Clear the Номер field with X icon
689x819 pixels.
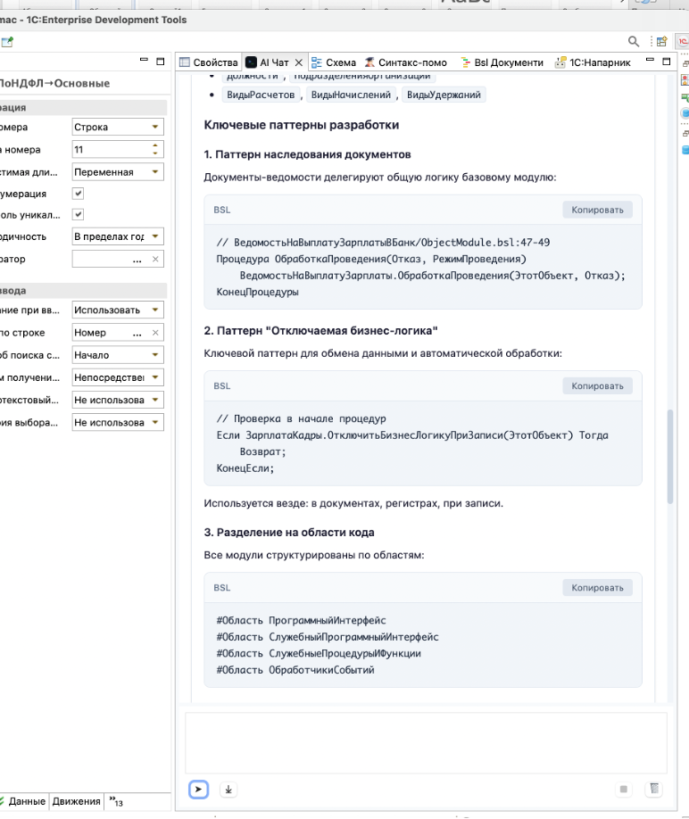[x=155, y=333]
